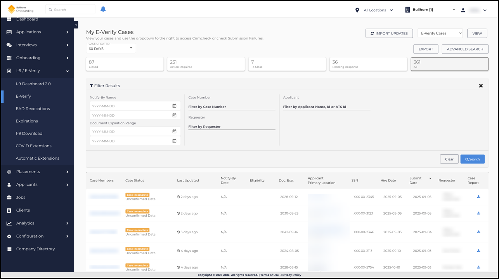Click the notification bell icon
499x279 pixels.
click(103, 9)
